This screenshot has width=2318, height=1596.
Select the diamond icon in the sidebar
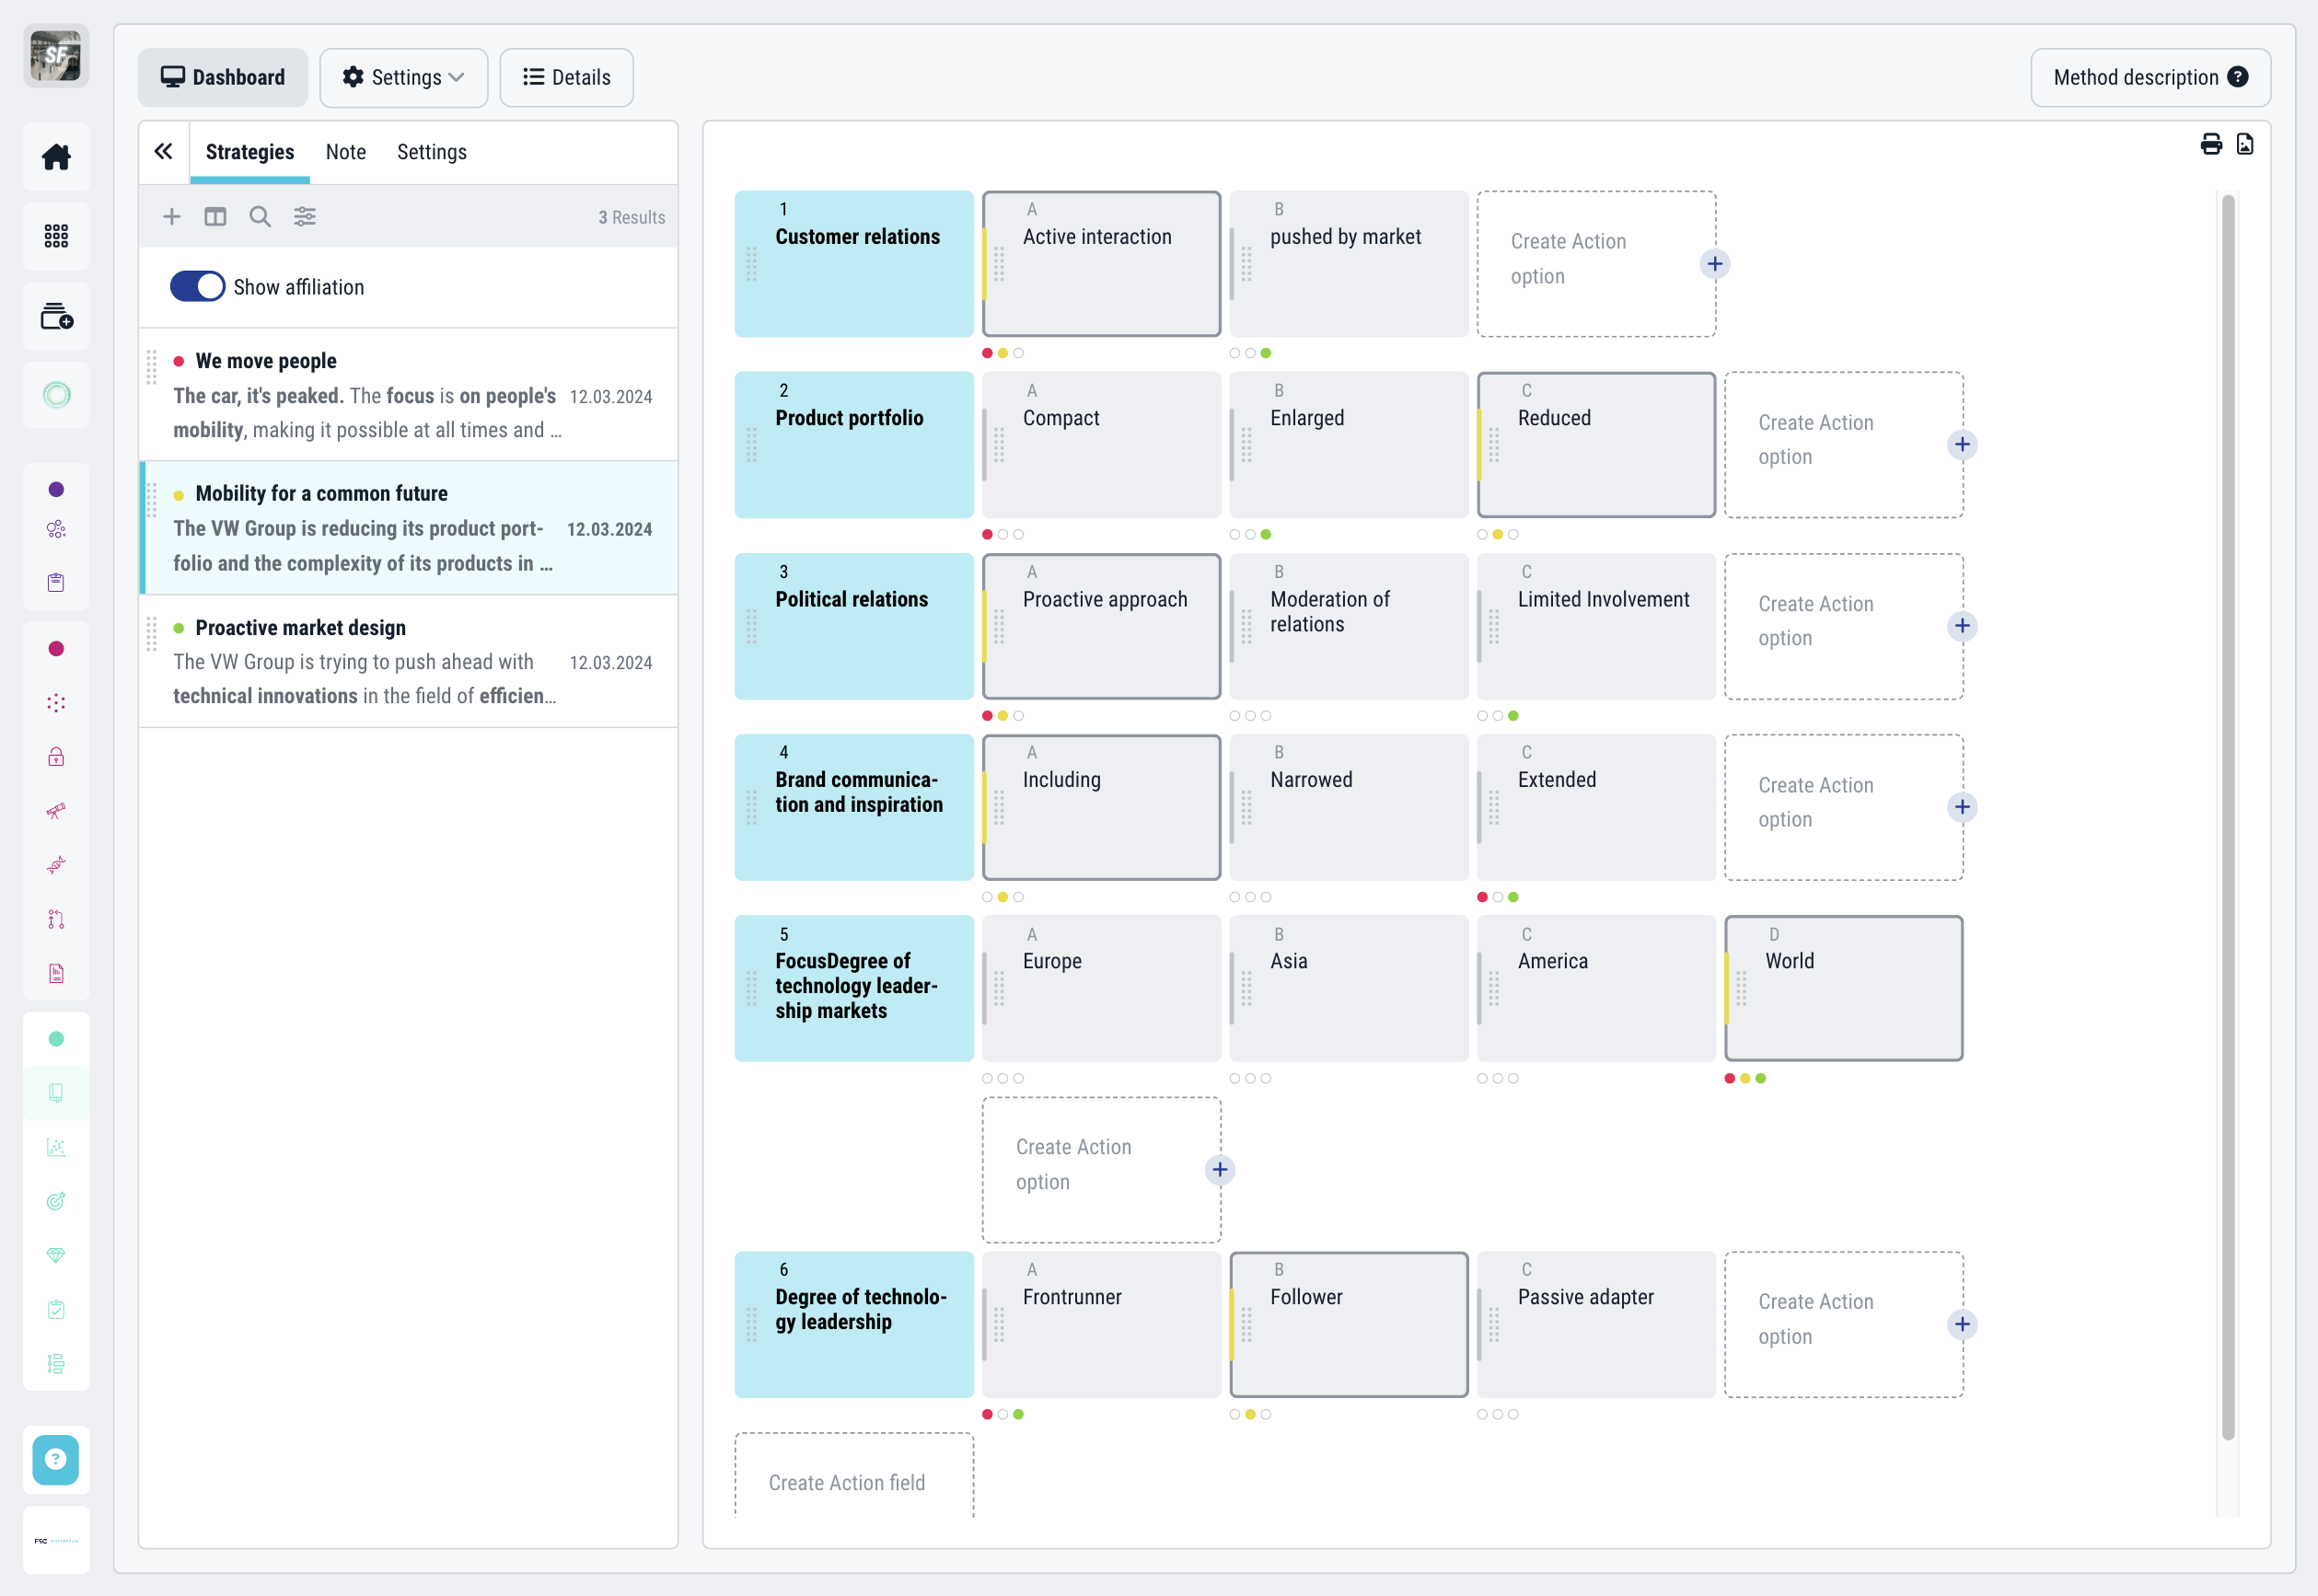56,1255
